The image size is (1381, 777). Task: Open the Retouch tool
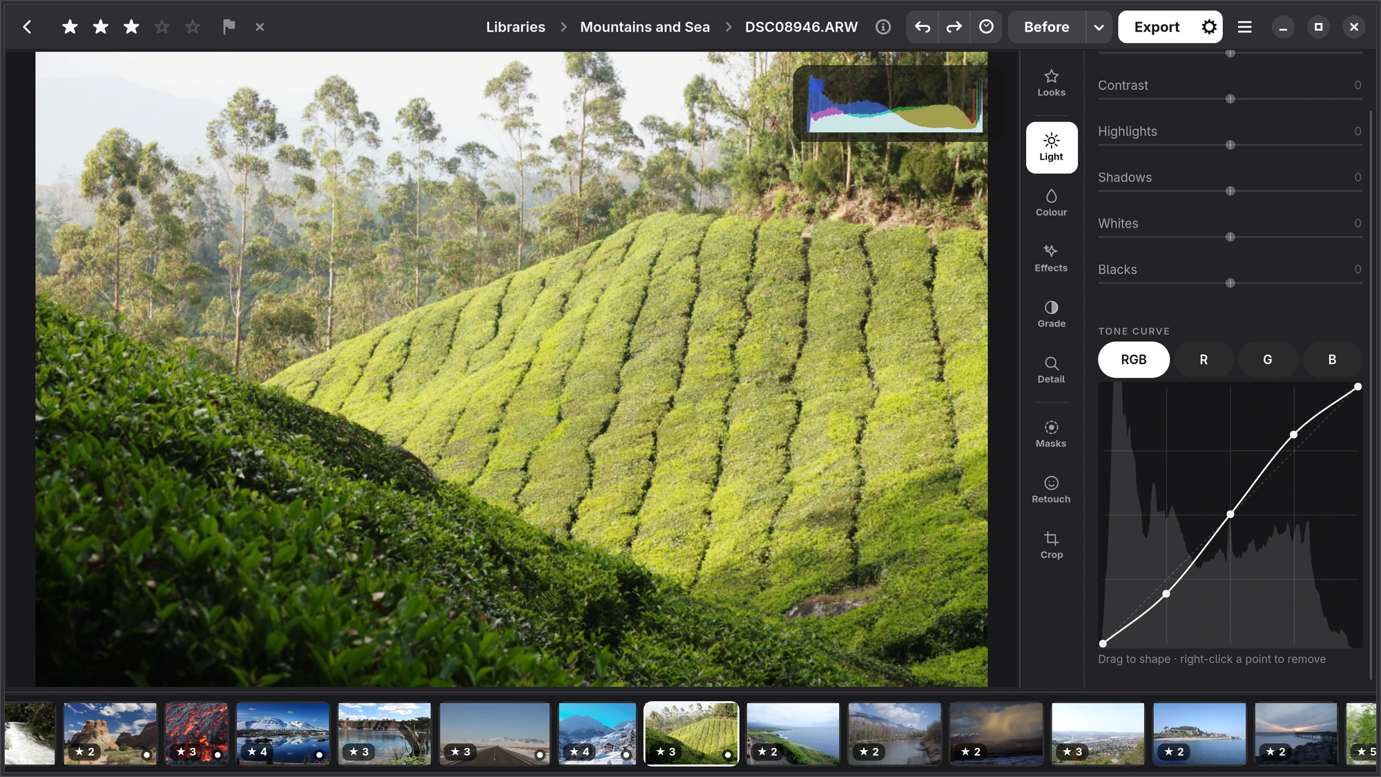pyautogui.click(x=1051, y=490)
